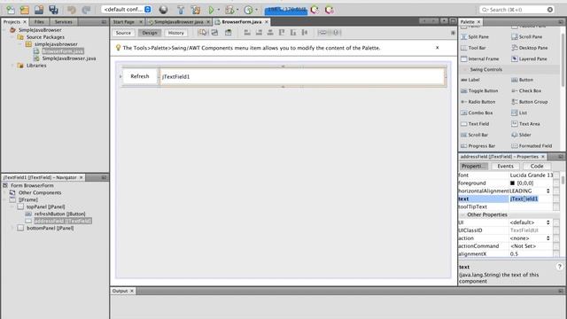Screen dimensions: 567x319
Task: Click the change horizontal resizability icon
Action: (322, 33)
